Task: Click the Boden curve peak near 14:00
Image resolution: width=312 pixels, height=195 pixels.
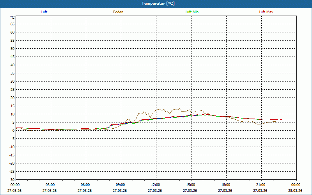Action: coord(180,109)
